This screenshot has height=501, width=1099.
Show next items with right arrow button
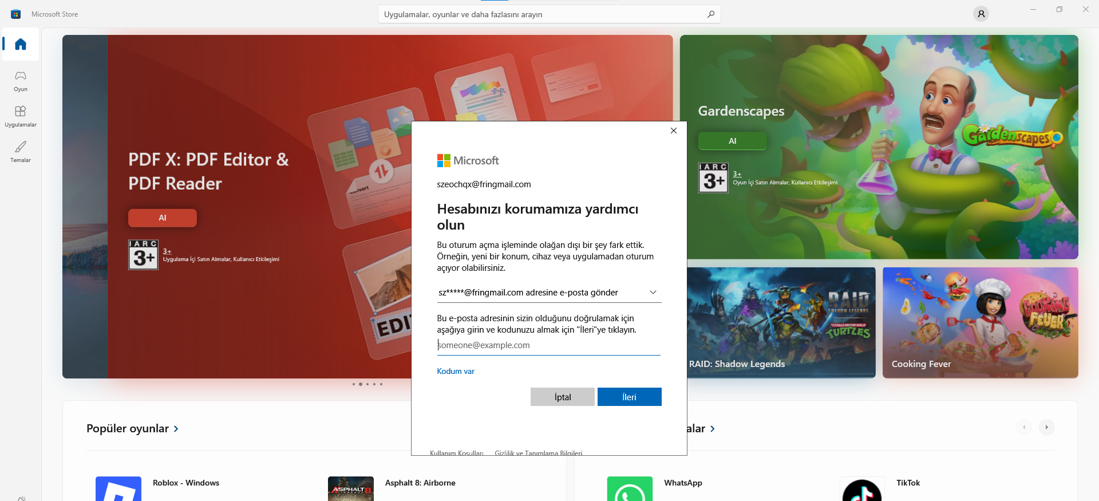click(1046, 427)
